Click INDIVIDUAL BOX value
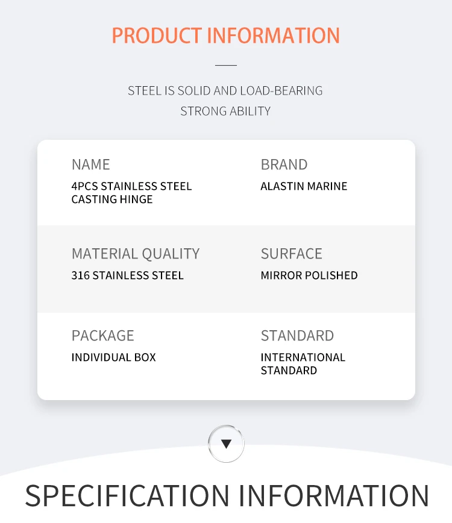Image resolution: width=452 pixels, height=523 pixels. coord(114,357)
